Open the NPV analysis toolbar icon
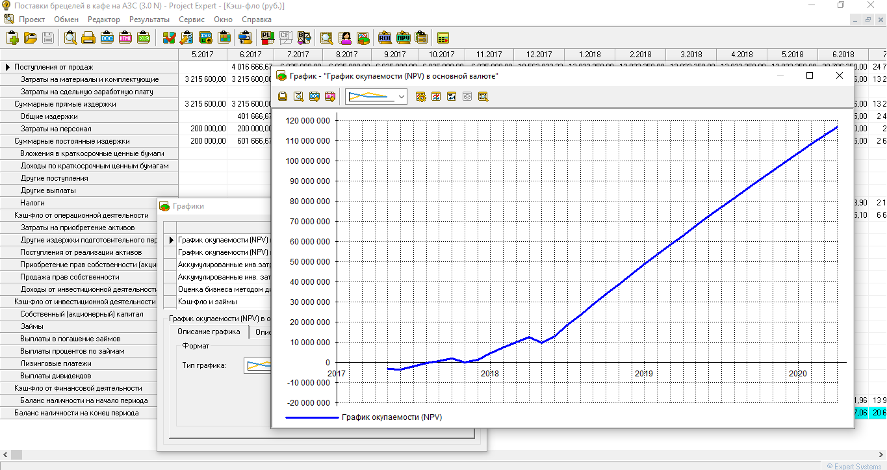The height and width of the screenshot is (470, 887). (x=404, y=37)
